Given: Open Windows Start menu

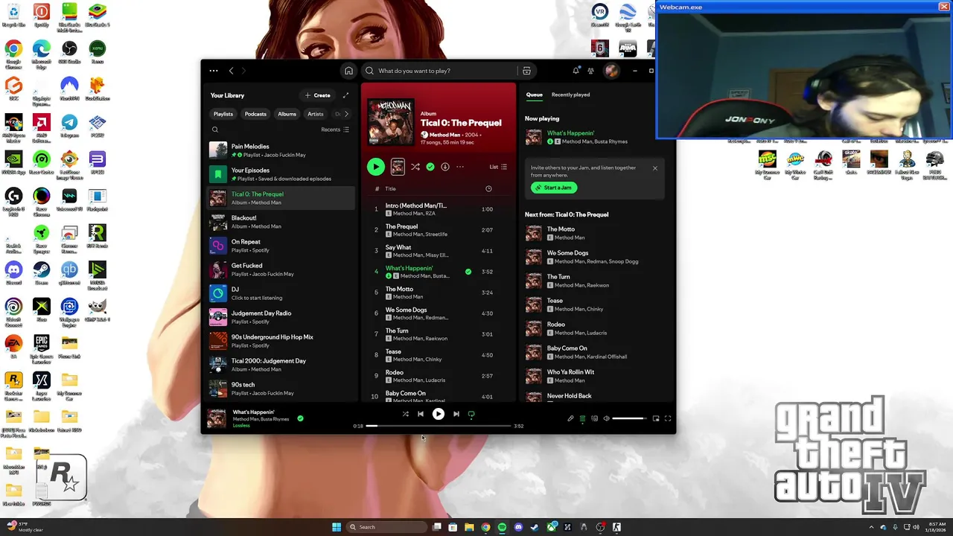Looking at the screenshot, I should [x=337, y=527].
